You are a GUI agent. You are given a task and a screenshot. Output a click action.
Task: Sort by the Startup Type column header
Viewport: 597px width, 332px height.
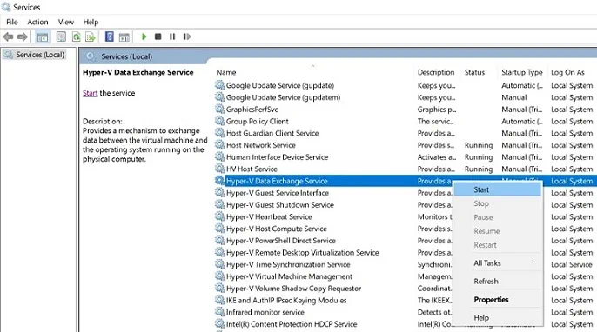click(x=521, y=72)
